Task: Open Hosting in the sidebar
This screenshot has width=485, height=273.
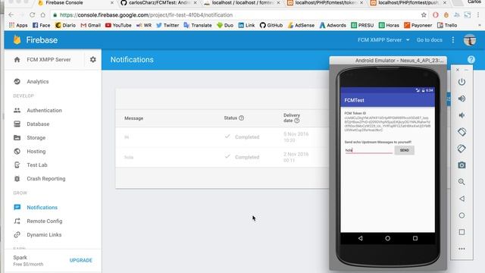Action: click(36, 152)
